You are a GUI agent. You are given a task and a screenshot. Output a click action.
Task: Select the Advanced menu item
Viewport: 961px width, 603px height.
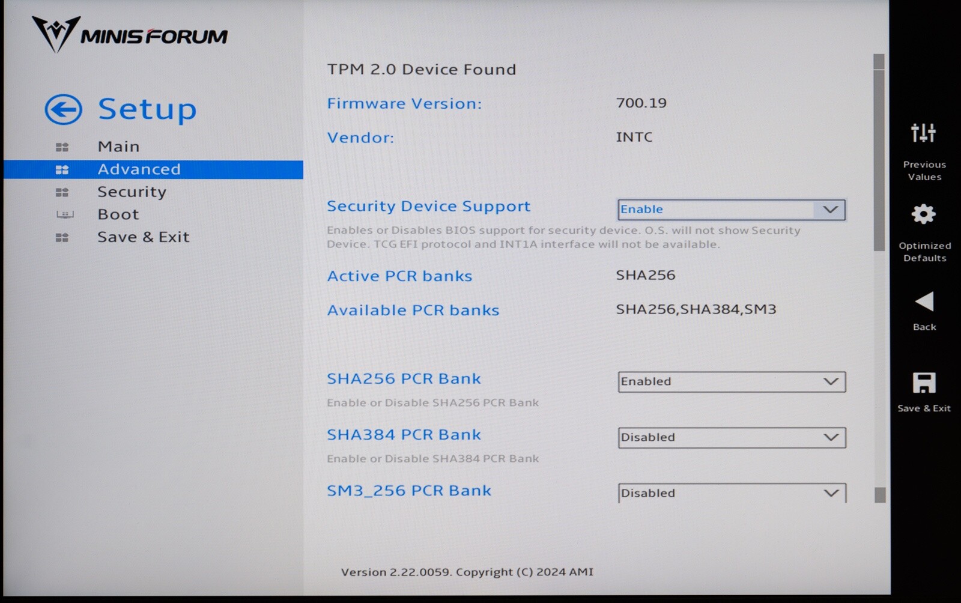[139, 169]
